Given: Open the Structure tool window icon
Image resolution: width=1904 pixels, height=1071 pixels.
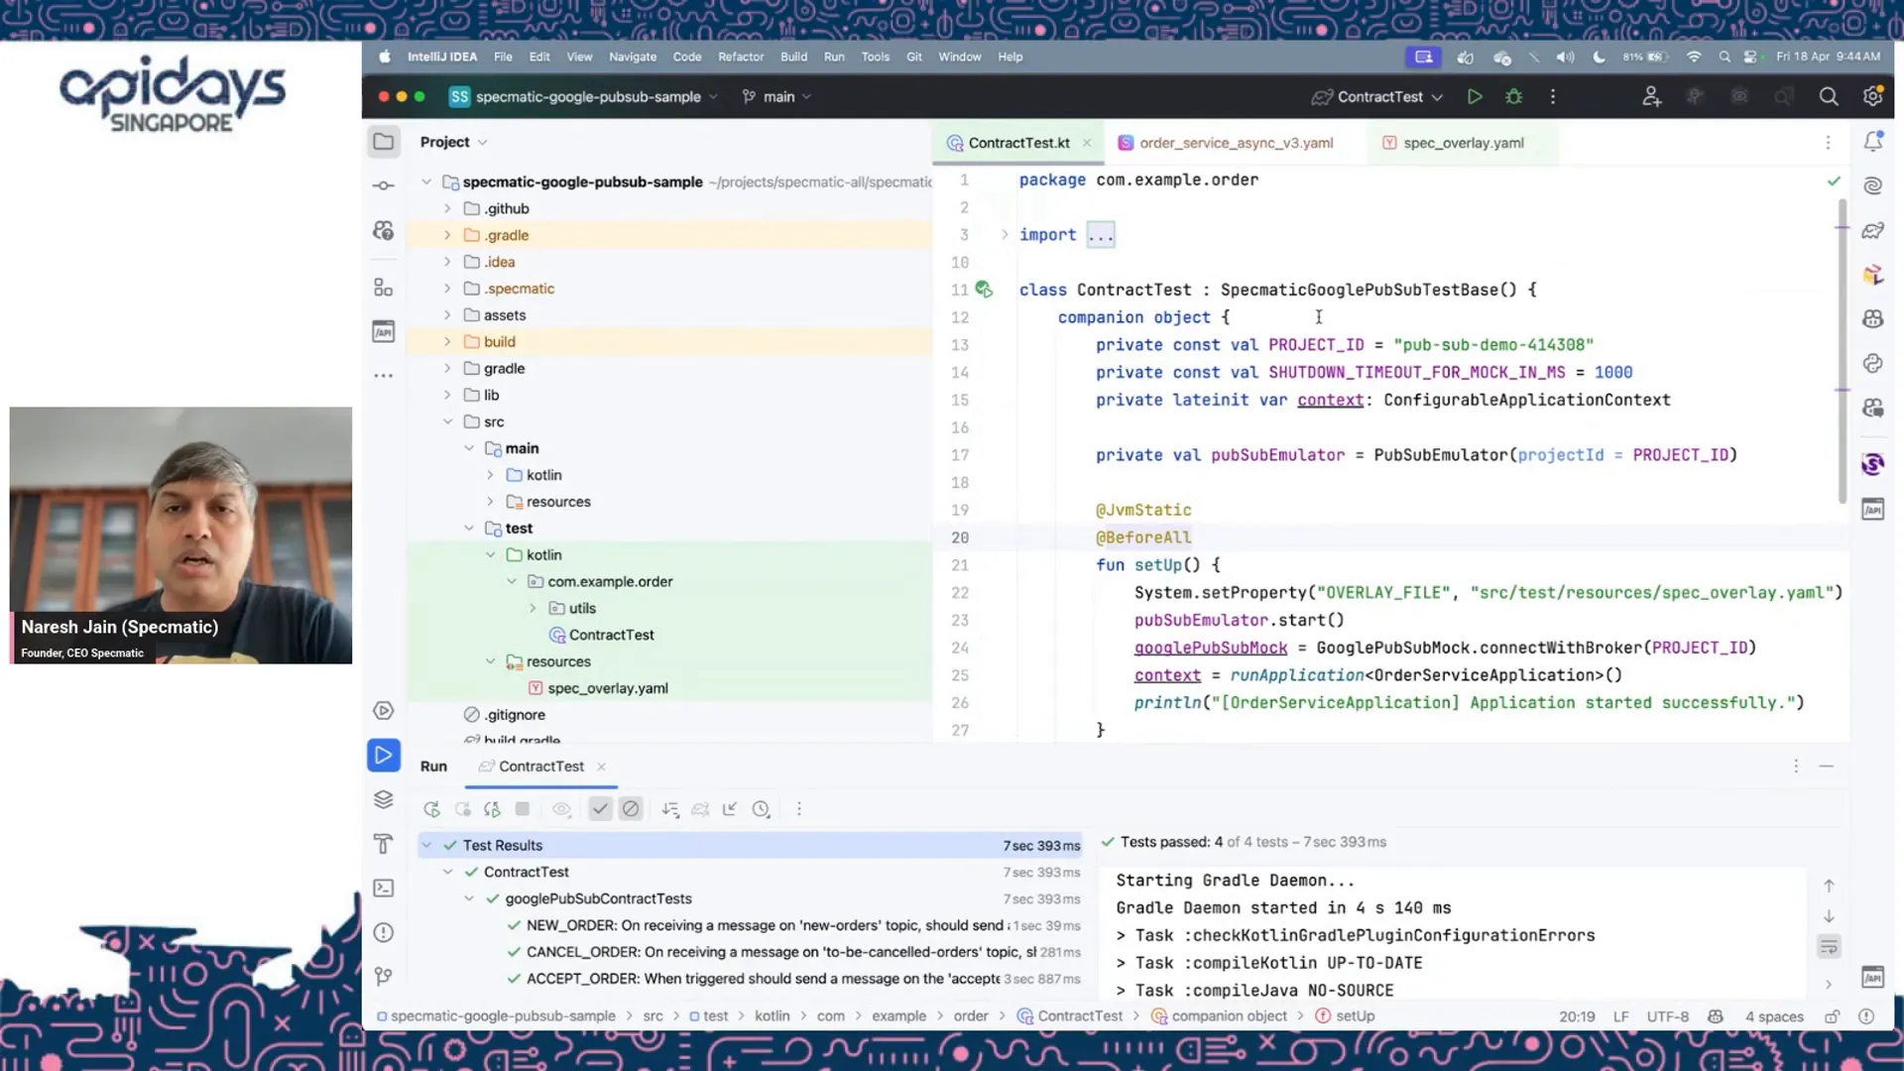Looking at the screenshot, I should 384,288.
